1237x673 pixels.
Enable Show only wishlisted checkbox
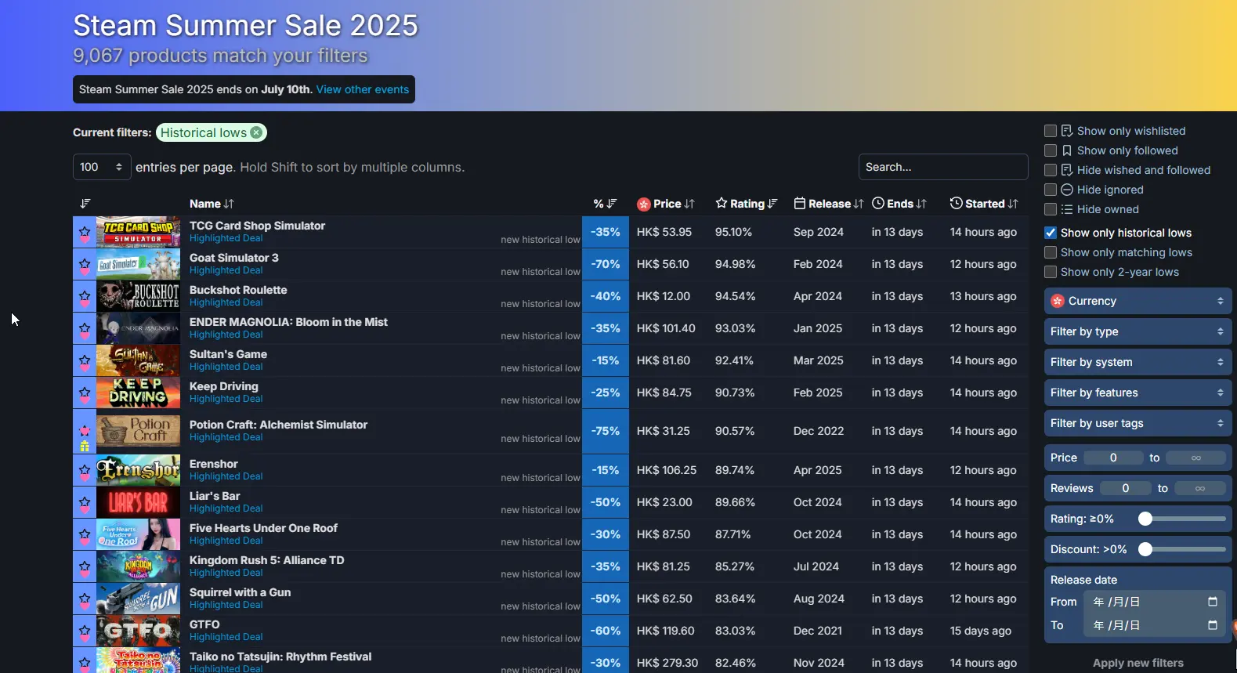[1051, 131]
